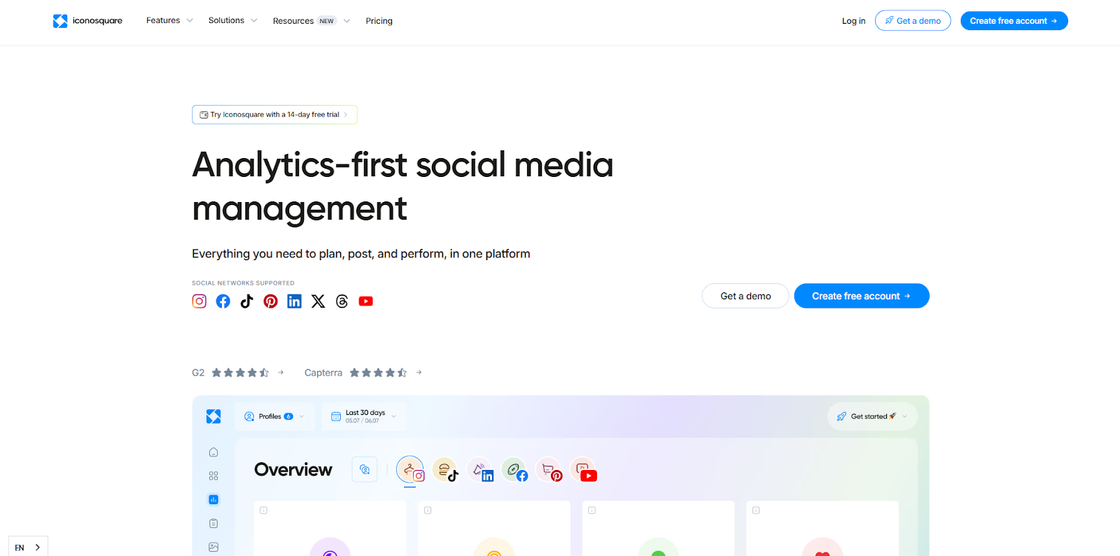Click the grid dashboards icon in sidebar
Viewport: 1120px width, 556px height.
(x=213, y=476)
